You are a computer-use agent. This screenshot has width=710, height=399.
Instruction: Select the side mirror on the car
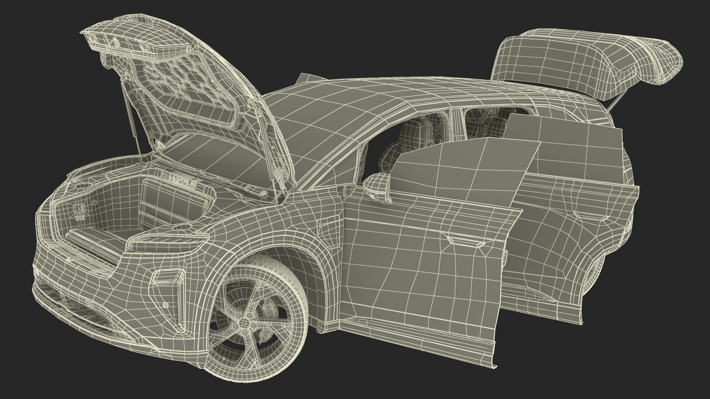click(x=377, y=187)
